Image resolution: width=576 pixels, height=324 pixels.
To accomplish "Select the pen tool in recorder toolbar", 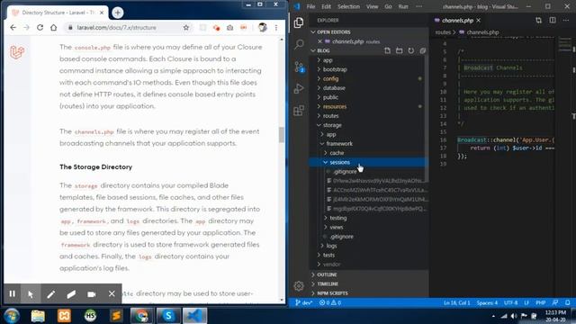I will pyautogui.click(x=50, y=294).
